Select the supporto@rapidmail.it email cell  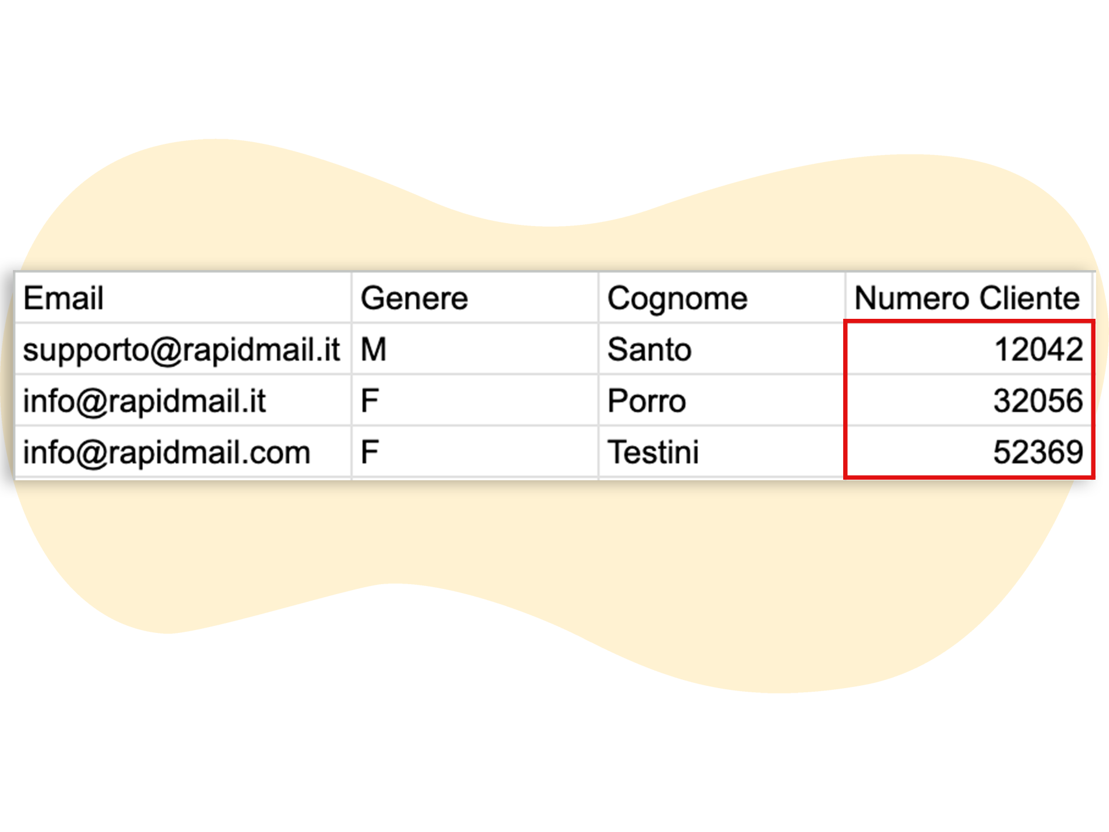click(182, 349)
